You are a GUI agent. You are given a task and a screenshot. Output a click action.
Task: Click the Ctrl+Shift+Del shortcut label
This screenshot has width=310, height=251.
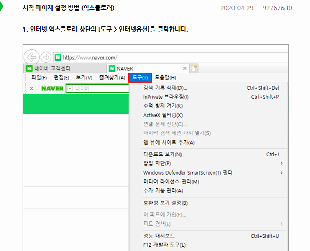[263, 88]
